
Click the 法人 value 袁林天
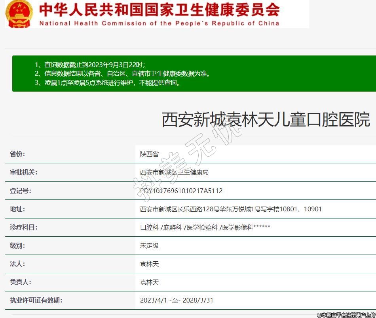point(149,264)
